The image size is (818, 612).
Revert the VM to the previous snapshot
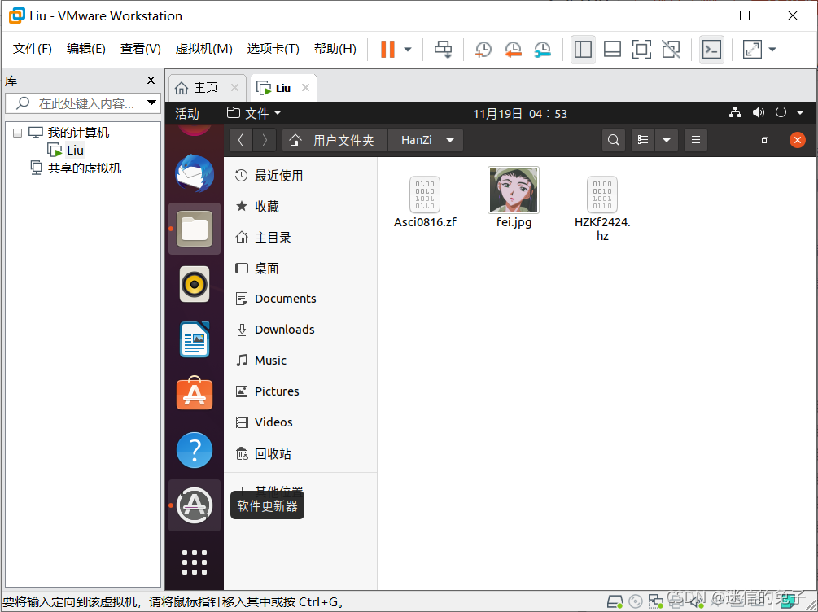pos(513,50)
